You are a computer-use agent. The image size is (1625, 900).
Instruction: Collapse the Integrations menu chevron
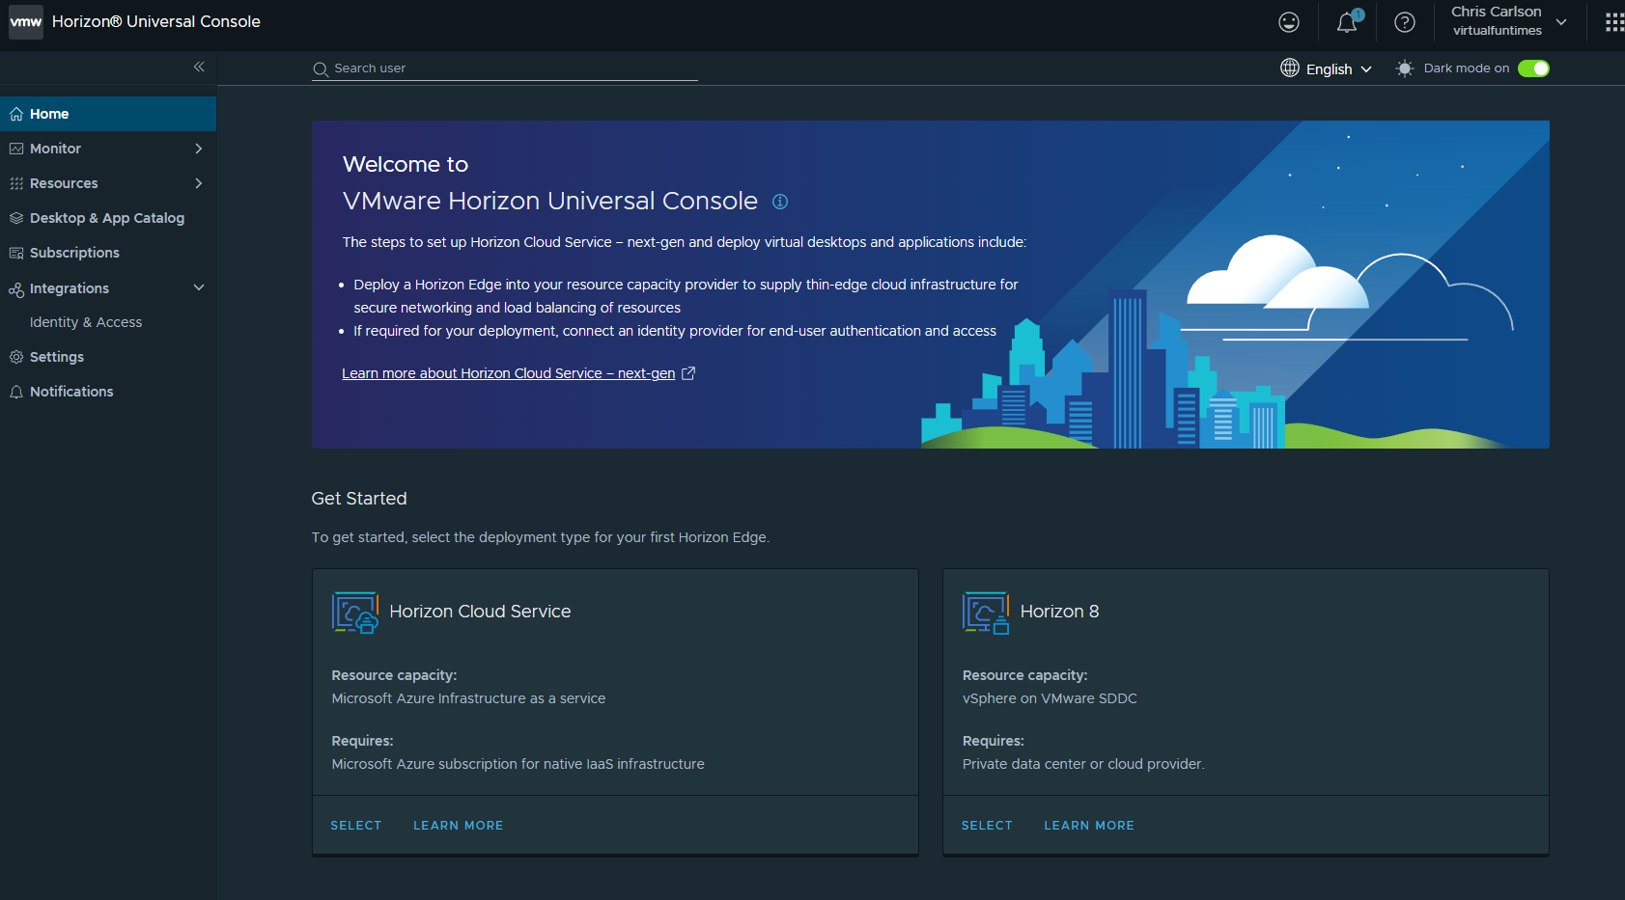(x=199, y=287)
